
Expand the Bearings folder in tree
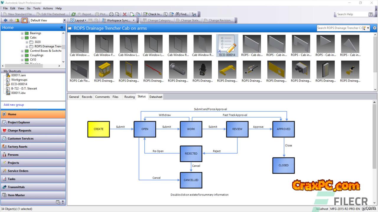point(22,33)
